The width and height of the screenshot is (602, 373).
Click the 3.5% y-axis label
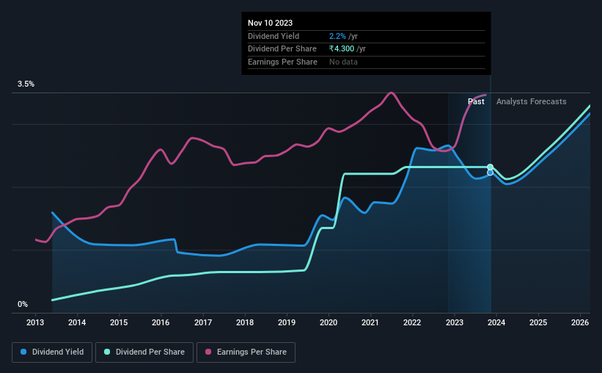click(x=26, y=84)
